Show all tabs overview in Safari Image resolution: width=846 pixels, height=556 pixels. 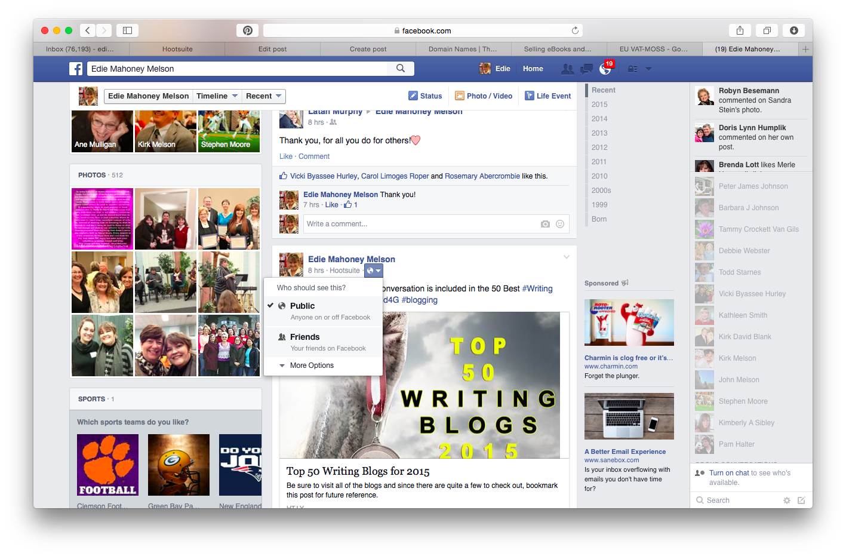(767, 30)
